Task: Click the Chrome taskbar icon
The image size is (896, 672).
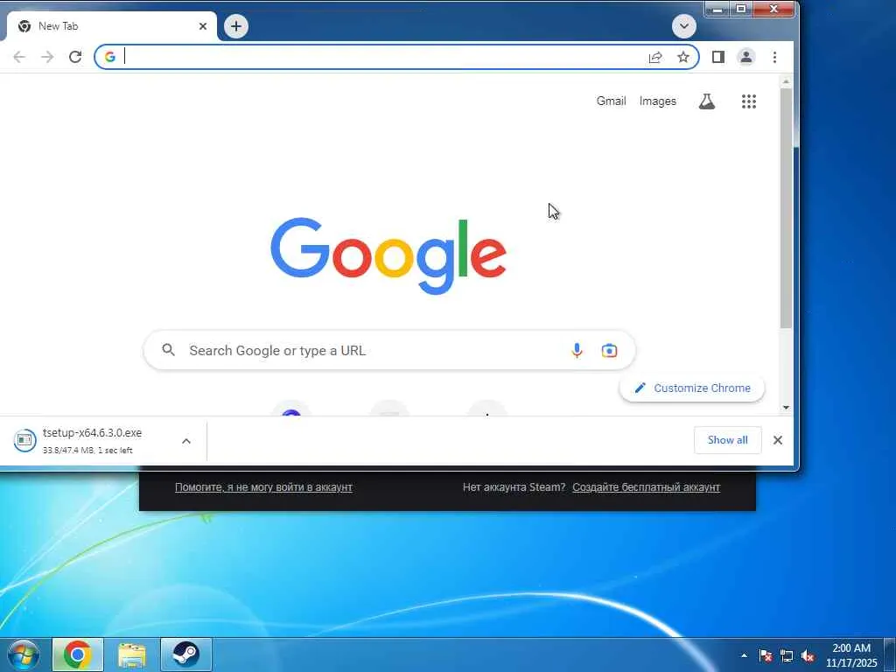Action: (x=78, y=654)
